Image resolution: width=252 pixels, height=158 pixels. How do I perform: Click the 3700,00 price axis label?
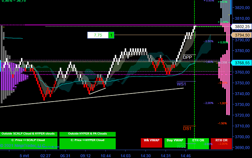point(242,137)
